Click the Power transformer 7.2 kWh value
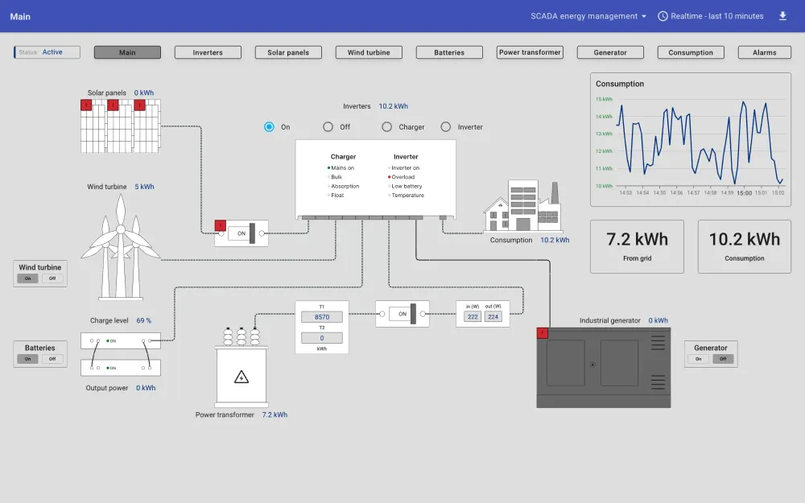The image size is (805, 503). [x=275, y=414]
